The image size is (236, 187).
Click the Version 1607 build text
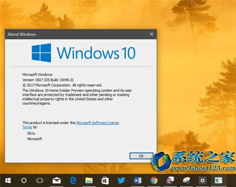point(47,80)
